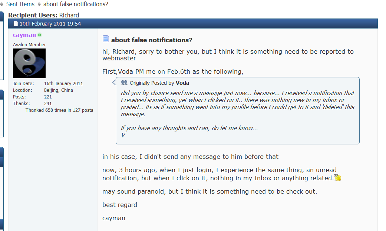Screen dimensions: 386x231
Task: Click the message title heading in post
Action: click(152, 40)
